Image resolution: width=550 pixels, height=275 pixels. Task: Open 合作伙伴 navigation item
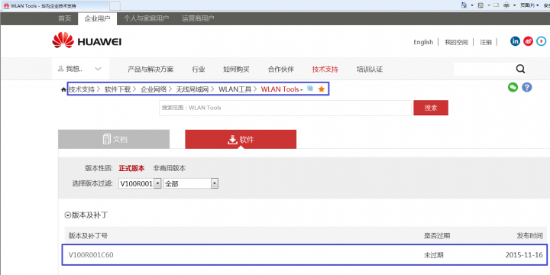click(x=281, y=69)
